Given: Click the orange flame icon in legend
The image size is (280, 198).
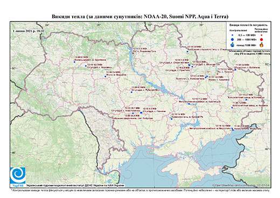Looking at the screenshot, I should coord(261,45).
